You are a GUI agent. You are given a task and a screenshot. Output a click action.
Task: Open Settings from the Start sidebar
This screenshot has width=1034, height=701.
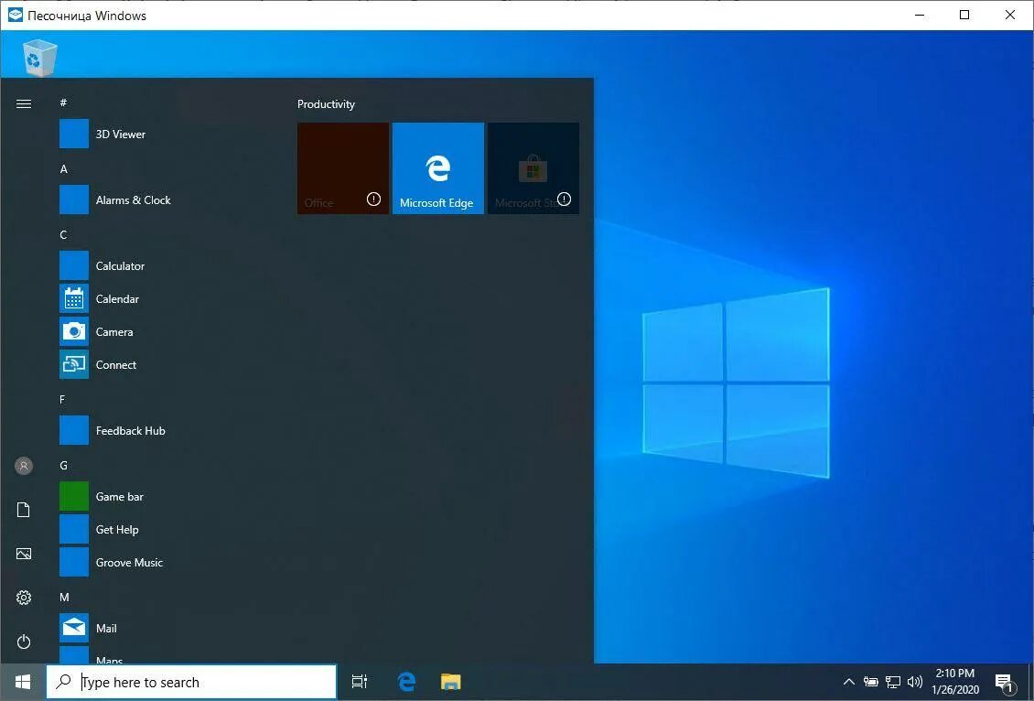tap(23, 597)
